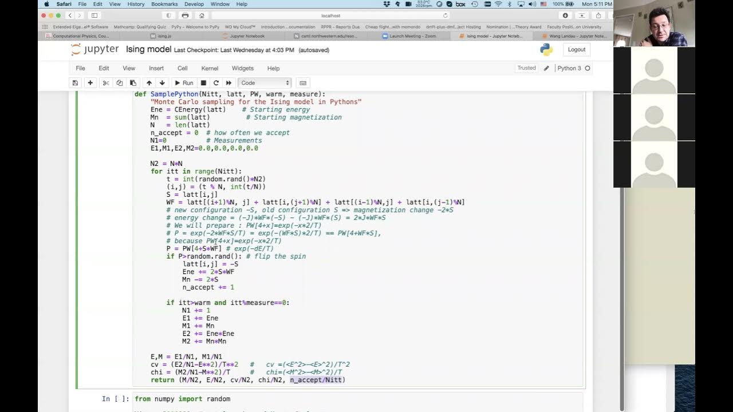
Task: Open Safari Bookmarks menu
Action: [164, 4]
